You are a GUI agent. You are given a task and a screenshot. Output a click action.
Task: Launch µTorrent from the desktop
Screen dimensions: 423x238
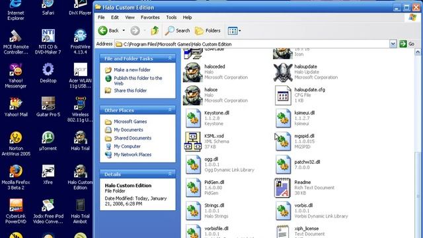[48, 141]
